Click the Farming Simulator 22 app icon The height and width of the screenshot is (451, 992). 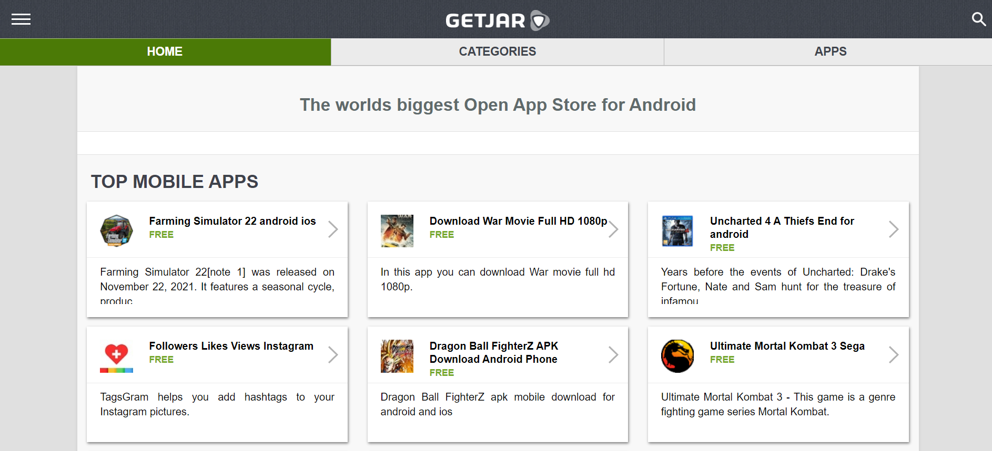(116, 230)
